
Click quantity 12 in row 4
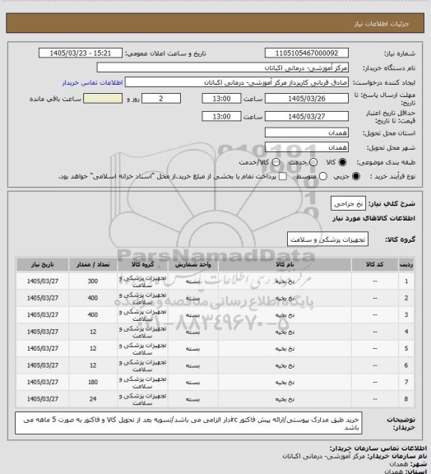point(93,332)
